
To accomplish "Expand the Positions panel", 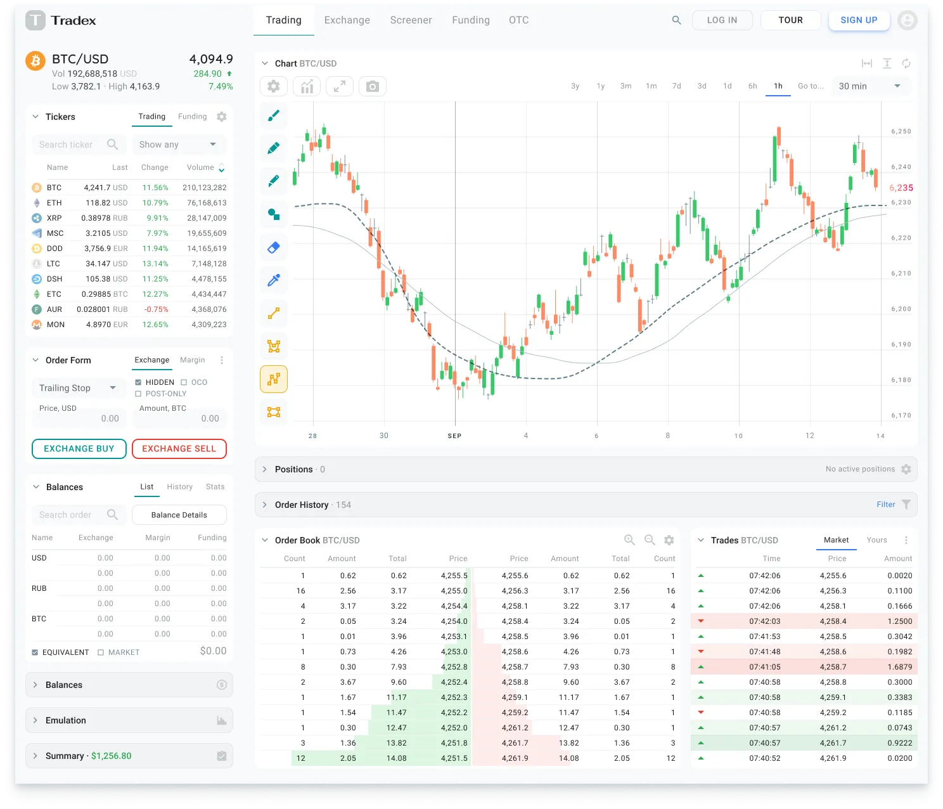I will [265, 469].
